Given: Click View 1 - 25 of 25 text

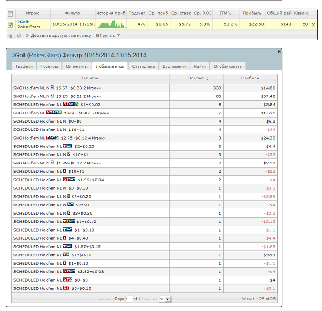Looking at the screenshot, I should [x=259, y=299].
